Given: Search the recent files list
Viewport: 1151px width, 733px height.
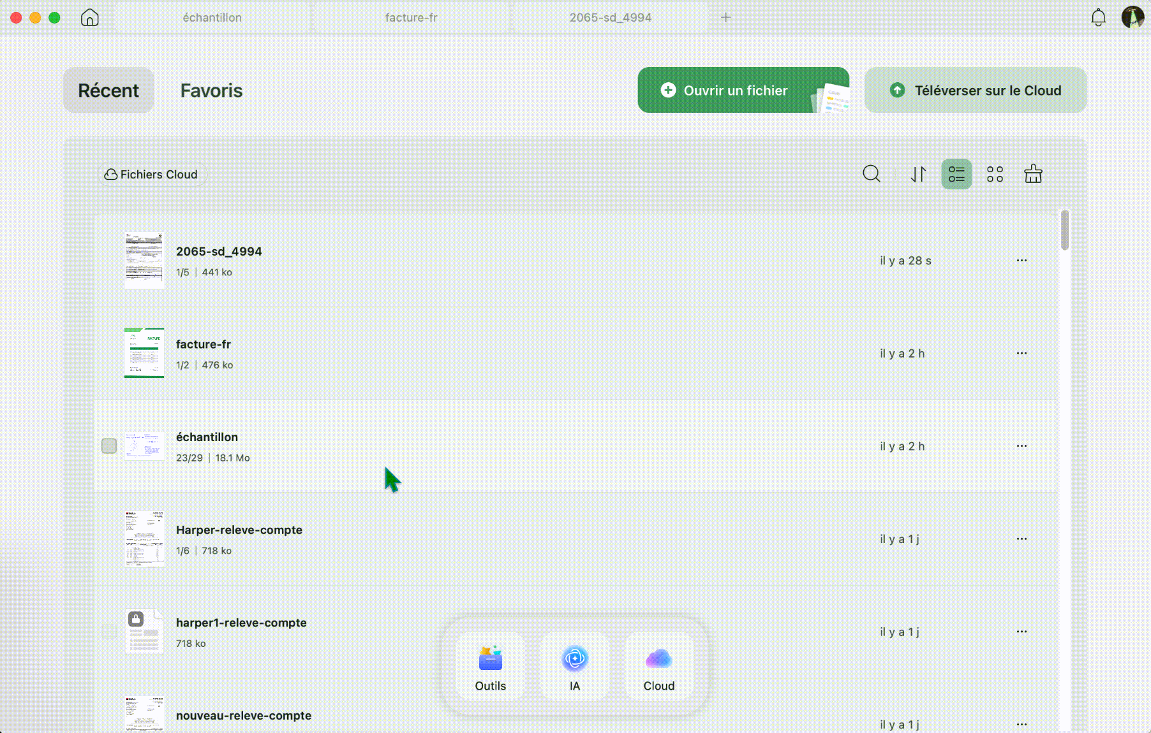Looking at the screenshot, I should 872,174.
